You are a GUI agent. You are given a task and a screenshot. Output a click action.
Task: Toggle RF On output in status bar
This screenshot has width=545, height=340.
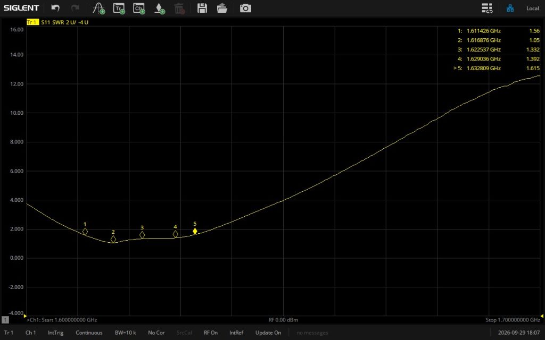tap(211, 333)
